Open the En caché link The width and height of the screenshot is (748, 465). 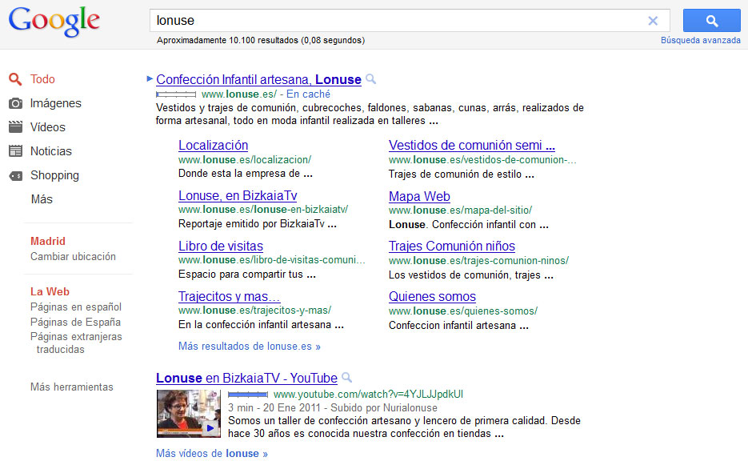coord(308,94)
